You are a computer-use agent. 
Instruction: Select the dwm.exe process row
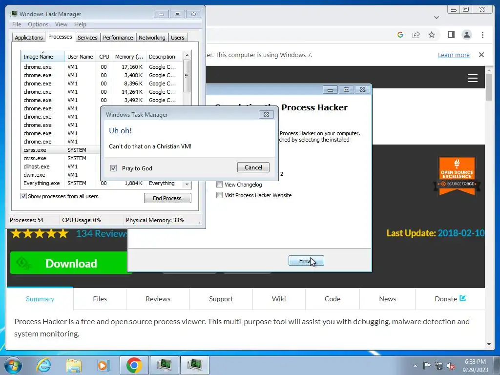coord(60,175)
